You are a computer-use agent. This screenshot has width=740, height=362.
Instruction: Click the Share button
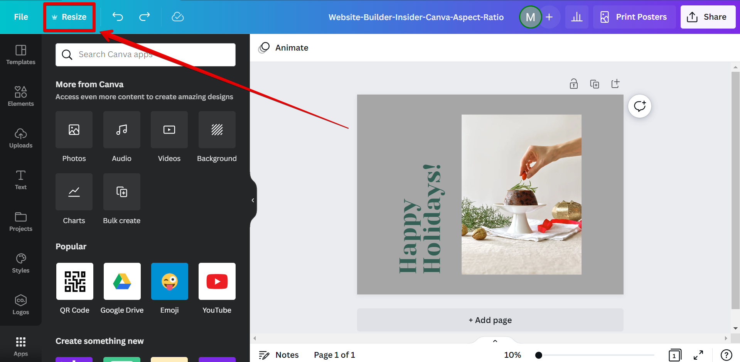pyautogui.click(x=708, y=17)
